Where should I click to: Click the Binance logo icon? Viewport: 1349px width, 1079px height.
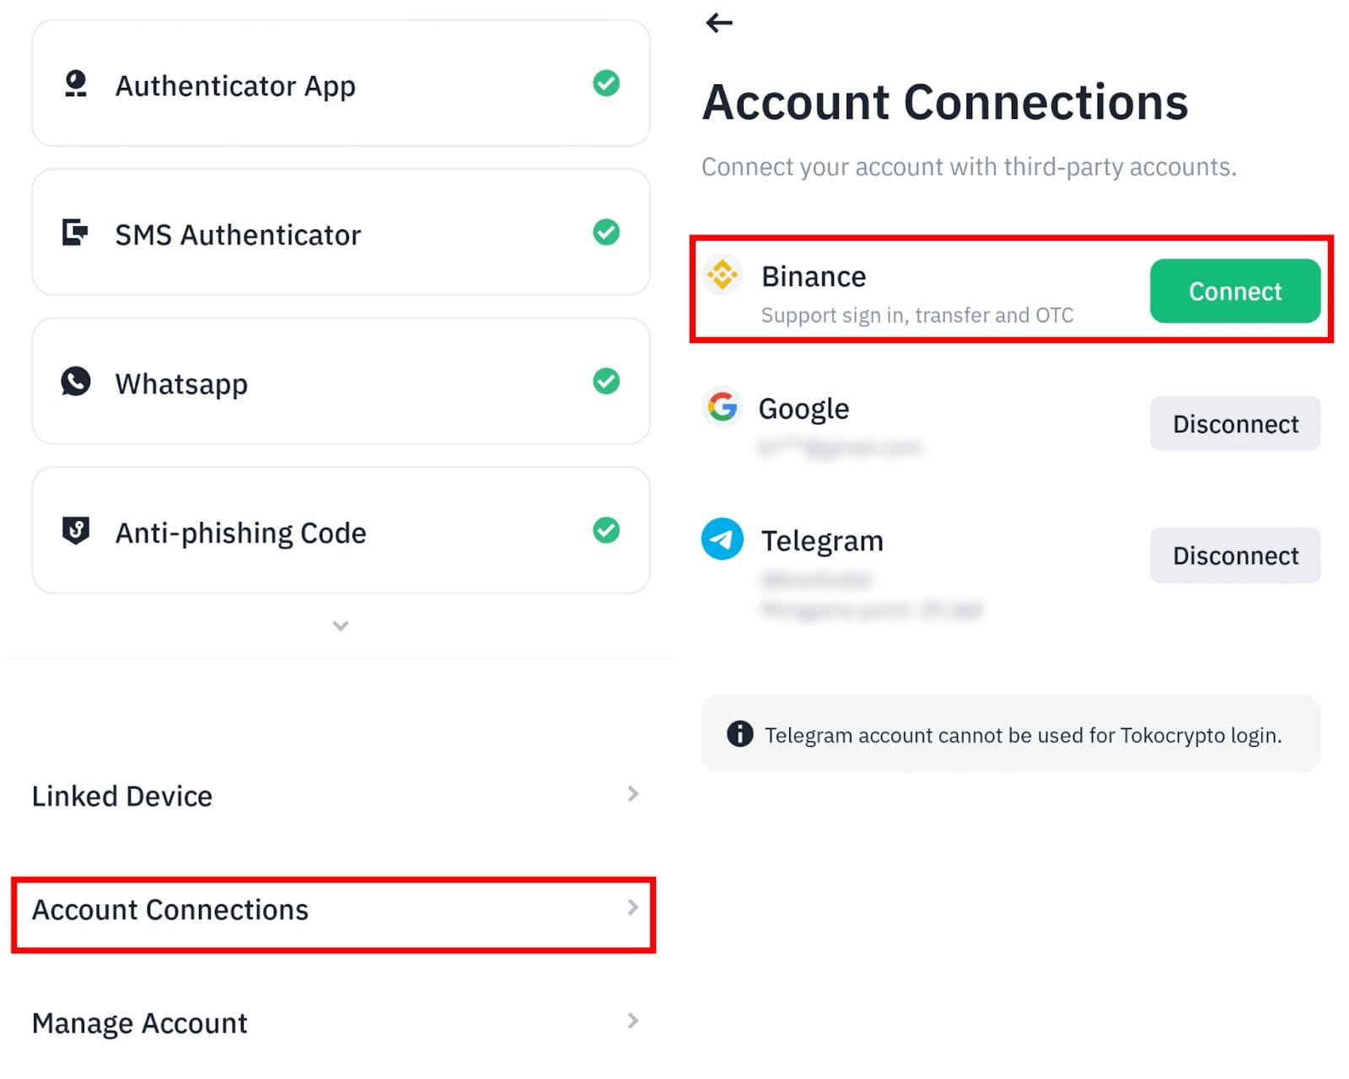[x=723, y=275]
